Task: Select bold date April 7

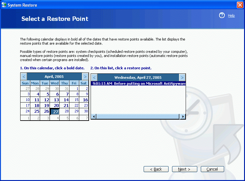Action: click(64, 94)
